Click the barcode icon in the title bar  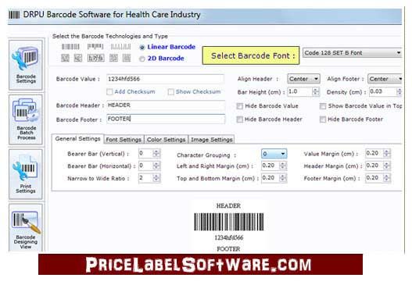click(14, 15)
